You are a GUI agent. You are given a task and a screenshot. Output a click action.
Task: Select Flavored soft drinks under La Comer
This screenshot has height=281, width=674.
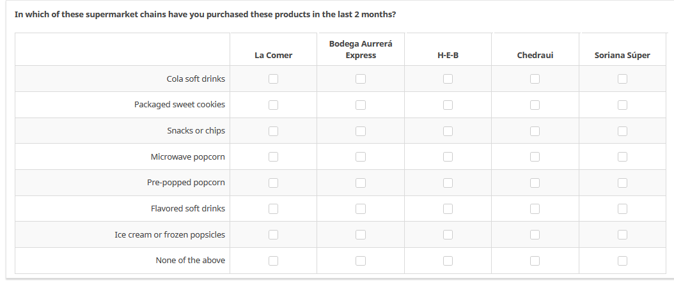pos(273,208)
